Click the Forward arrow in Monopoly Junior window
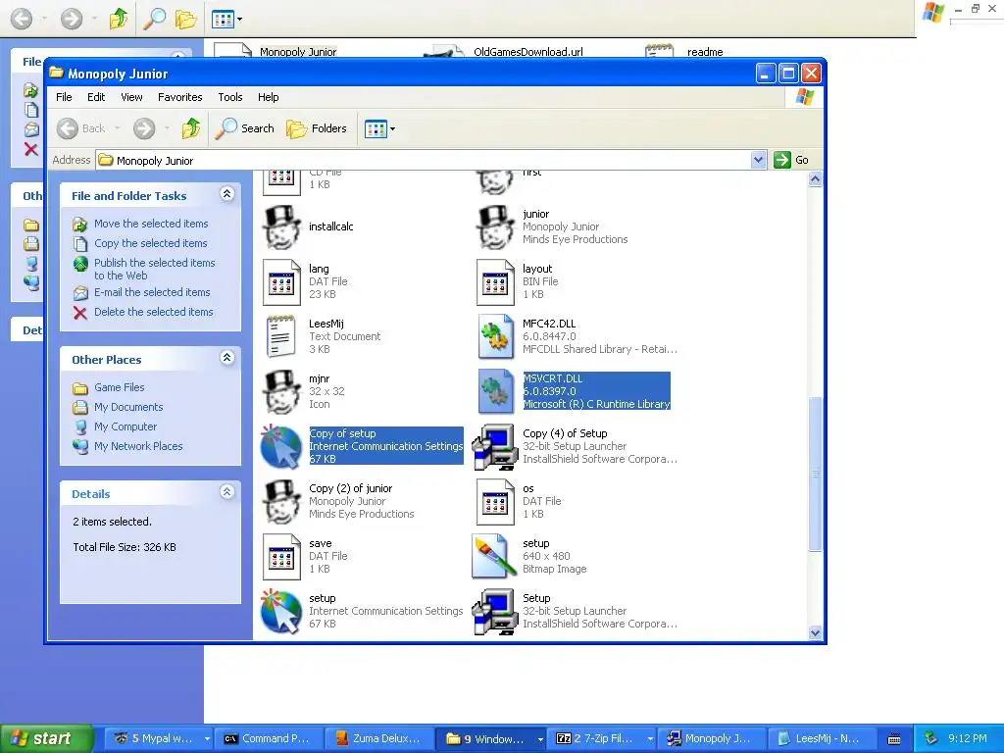The image size is (1004, 753). pos(144,128)
